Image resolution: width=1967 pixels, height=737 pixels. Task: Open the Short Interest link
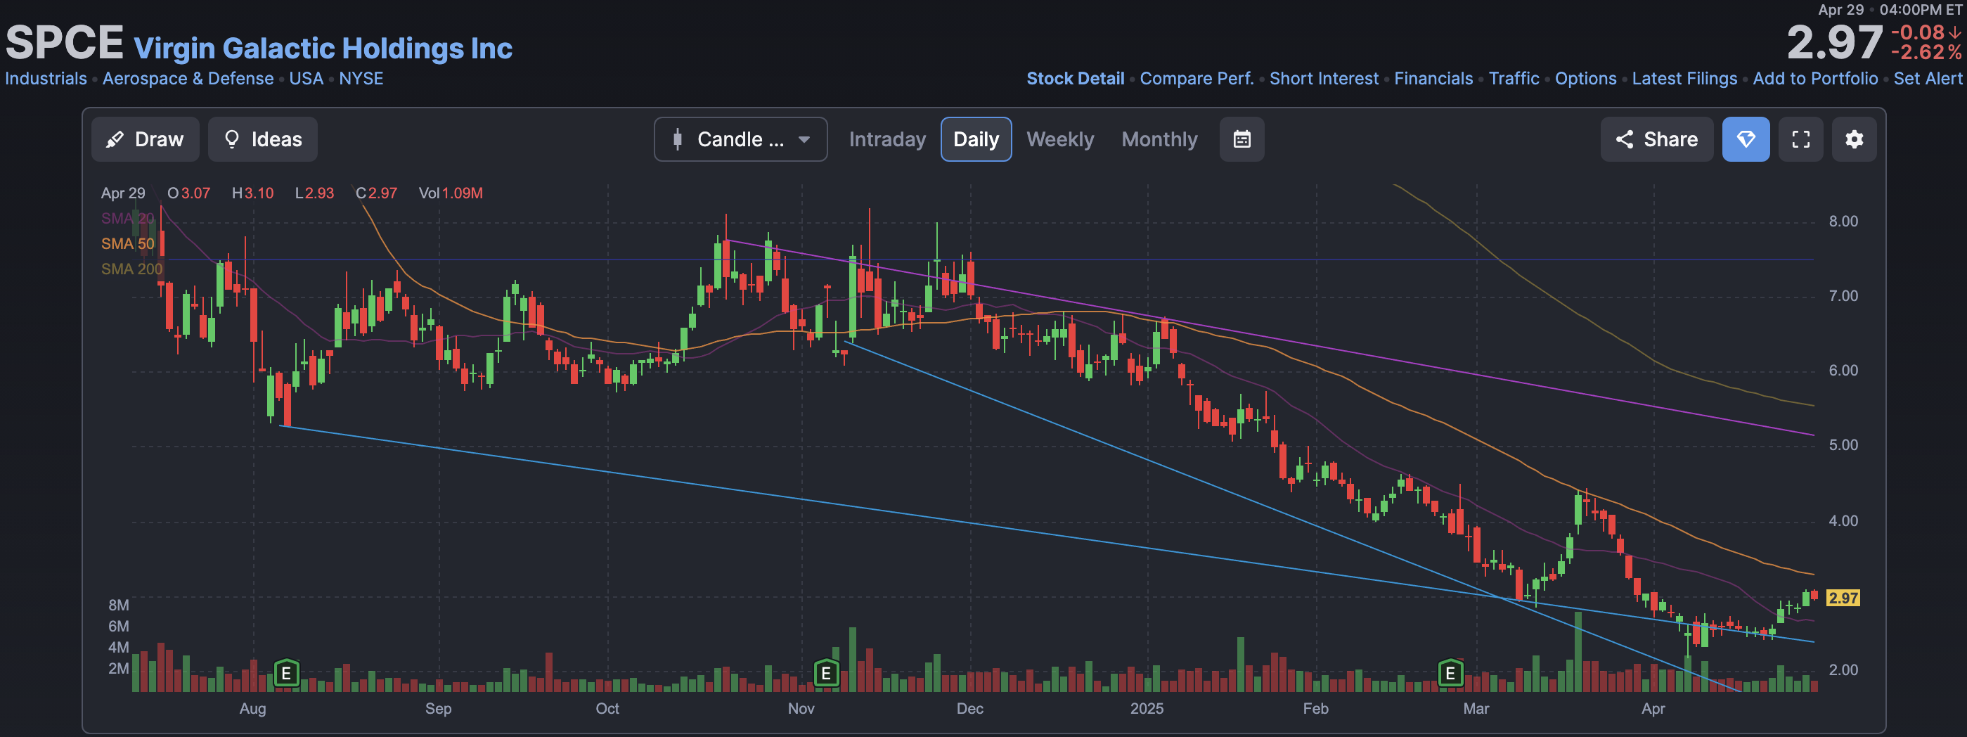[1324, 79]
